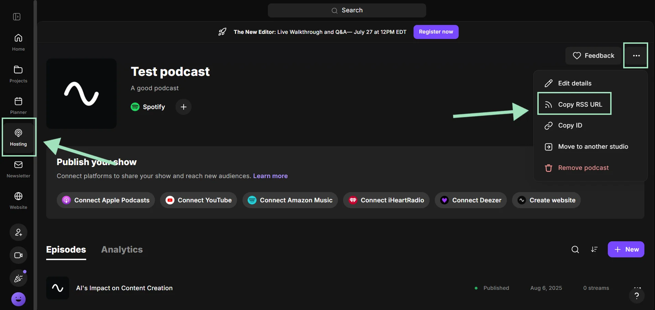The width and height of the screenshot is (655, 310).
Task: Select Remove podcast from the menu
Action: point(590,168)
